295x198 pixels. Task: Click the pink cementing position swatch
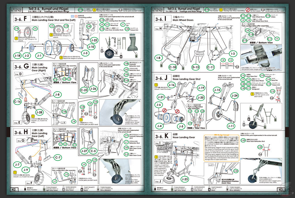pos(76,16)
